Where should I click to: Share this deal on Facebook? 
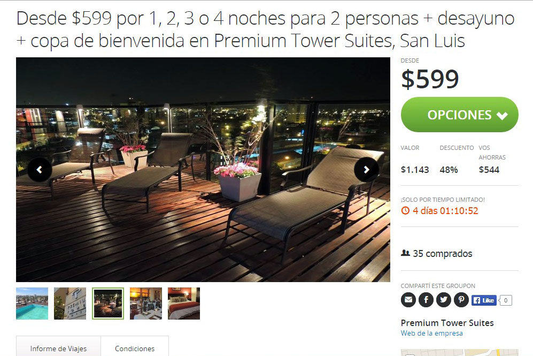pos(426,300)
